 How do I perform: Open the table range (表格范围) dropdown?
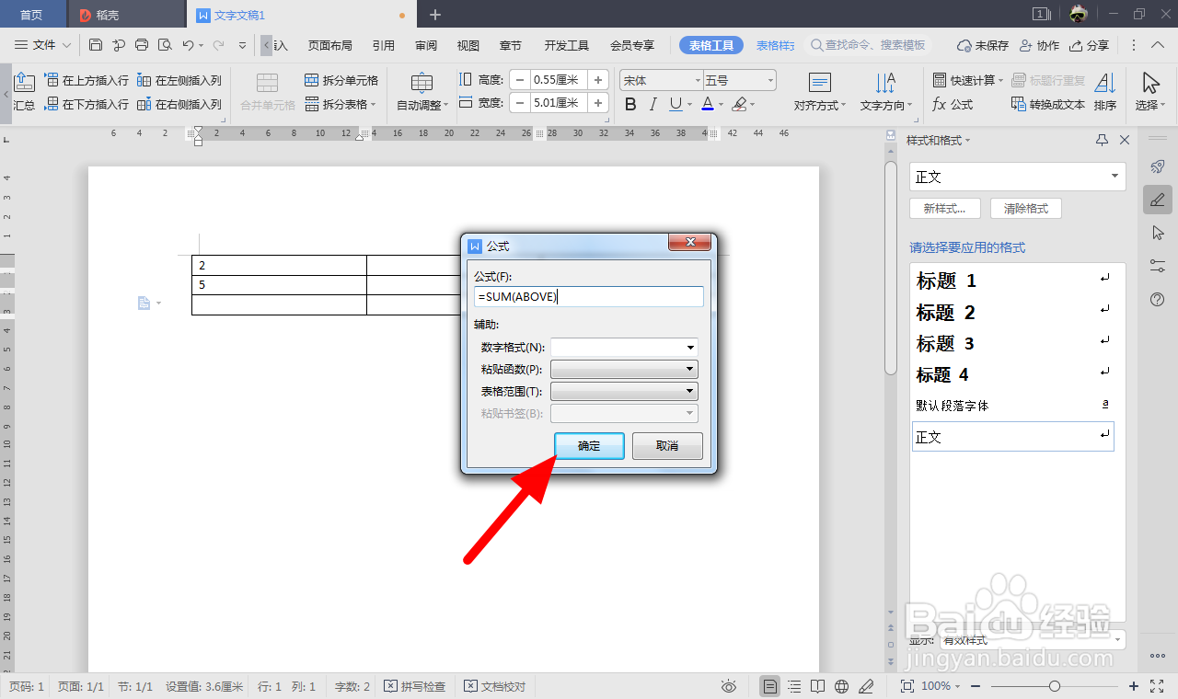click(x=690, y=392)
